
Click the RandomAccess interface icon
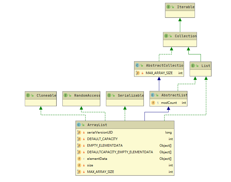[x=66, y=95]
